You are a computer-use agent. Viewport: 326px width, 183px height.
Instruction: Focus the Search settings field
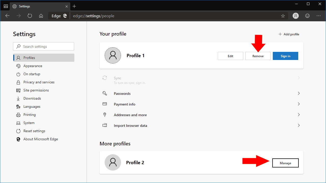[x=44, y=47]
